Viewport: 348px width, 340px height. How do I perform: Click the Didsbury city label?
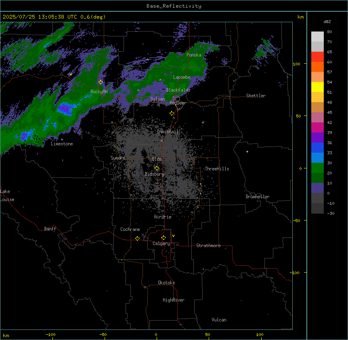(155, 174)
